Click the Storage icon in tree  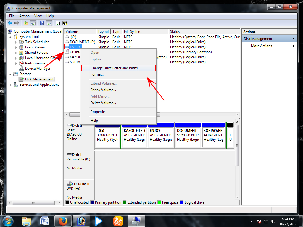(16, 74)
